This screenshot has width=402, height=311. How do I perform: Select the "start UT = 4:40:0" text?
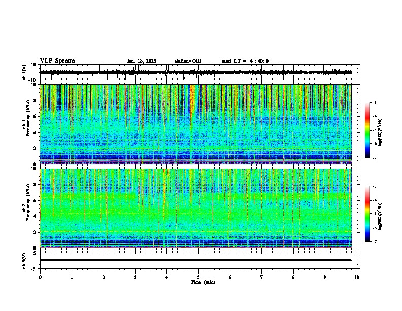(x=245, y=61)
